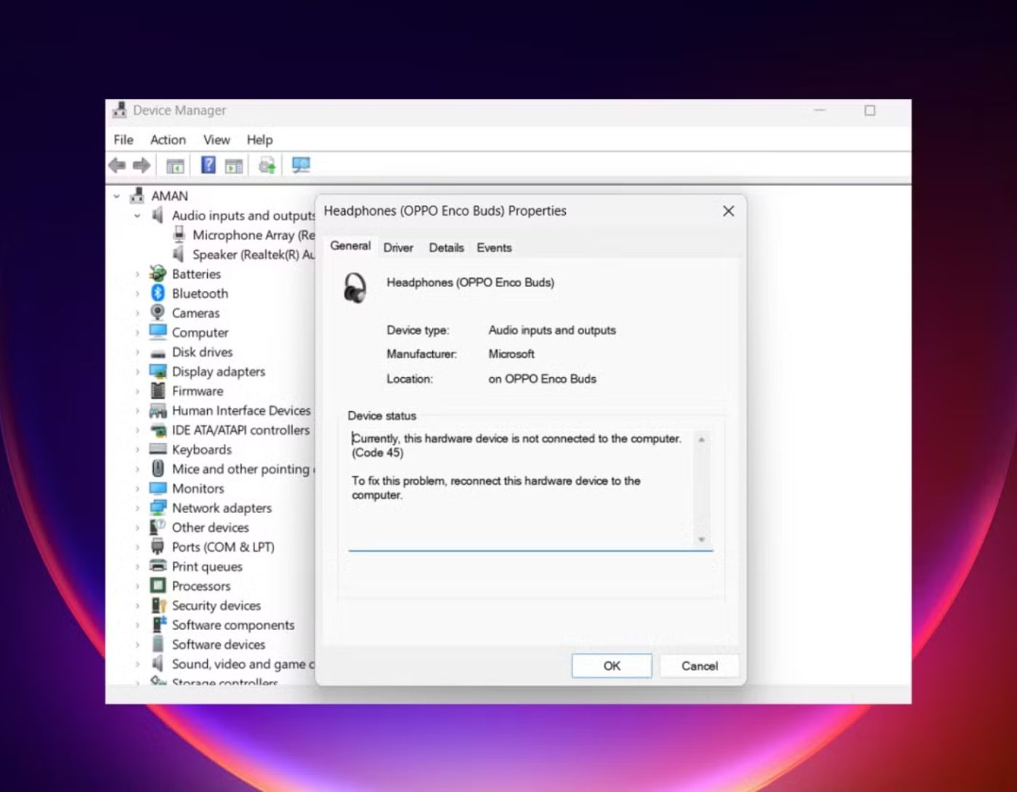This screenshot has width=1017, height=792.
Task: Click the Mice and other pointing devices icon
Action: click(158, 469)
